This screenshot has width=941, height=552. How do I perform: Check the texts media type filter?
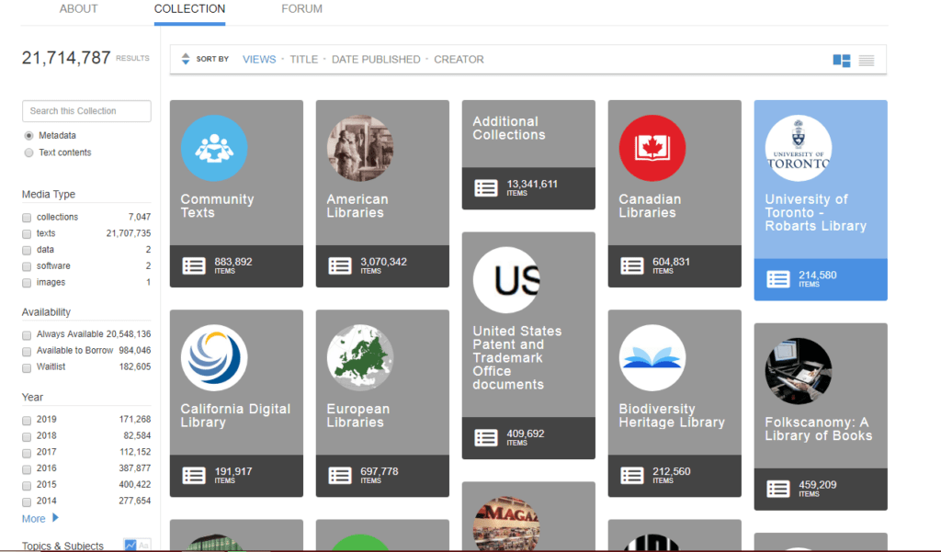click(x=27, y=234)
